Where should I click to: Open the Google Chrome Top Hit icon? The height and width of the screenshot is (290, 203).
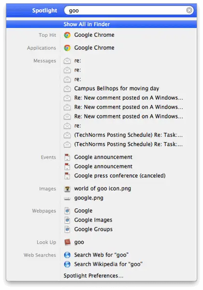pyautogui.click(x=67, y=35)
